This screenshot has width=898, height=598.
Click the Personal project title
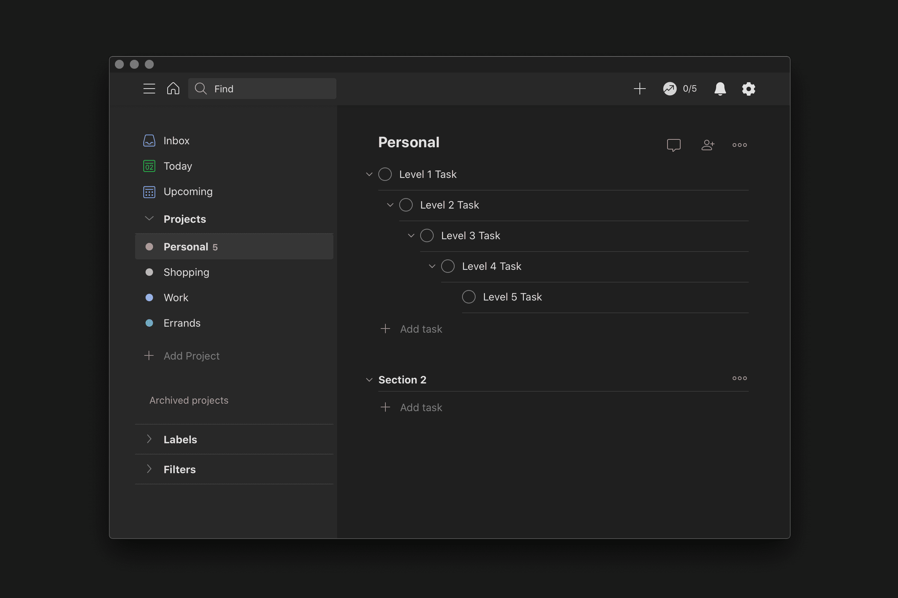(x=409, y=142)
